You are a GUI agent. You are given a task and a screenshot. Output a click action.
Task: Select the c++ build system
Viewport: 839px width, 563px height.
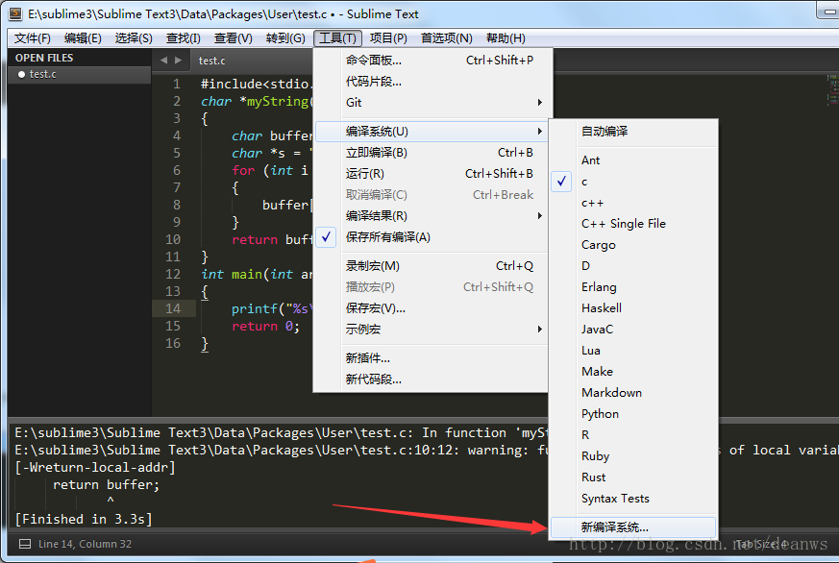(x=633, y=203)
